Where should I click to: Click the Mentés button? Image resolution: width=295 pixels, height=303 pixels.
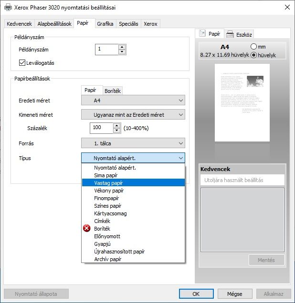pyautogui.click(x=266, y=260)
